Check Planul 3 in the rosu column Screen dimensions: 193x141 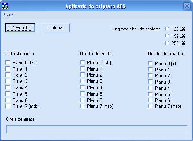[8, 81]
